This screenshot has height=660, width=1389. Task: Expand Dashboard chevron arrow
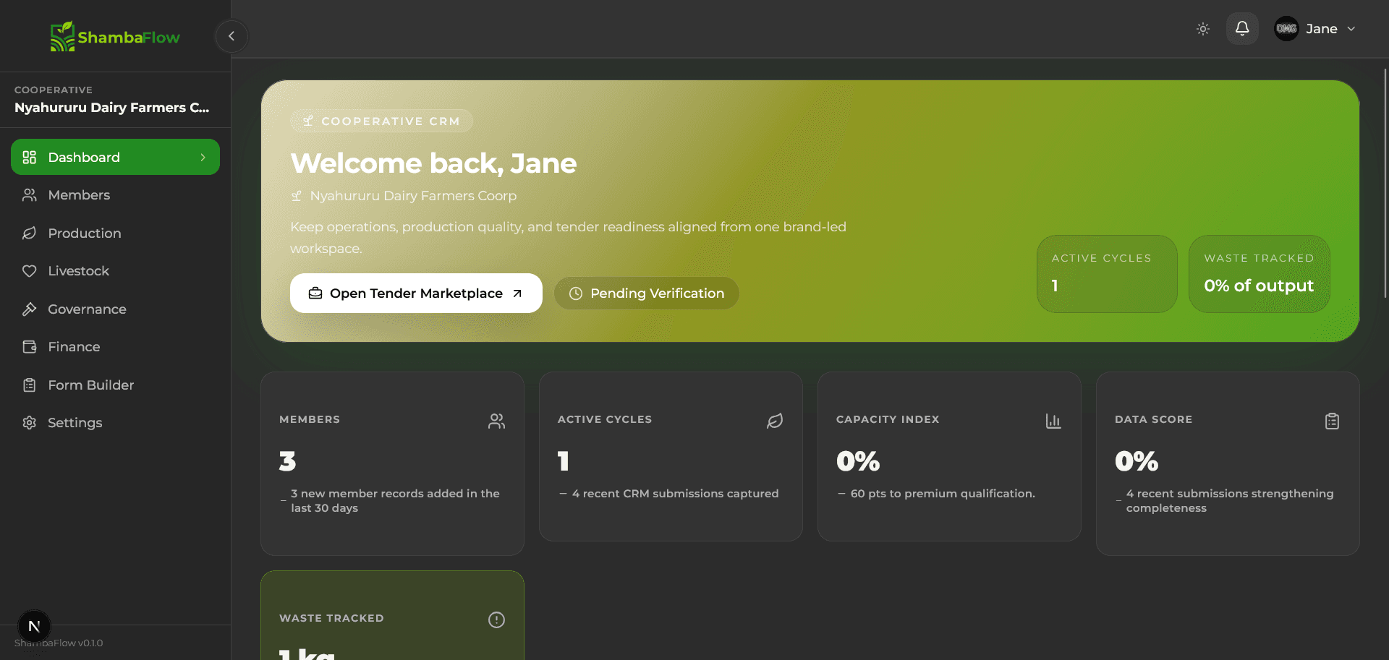pyautogui.click(x=203, y=157)
